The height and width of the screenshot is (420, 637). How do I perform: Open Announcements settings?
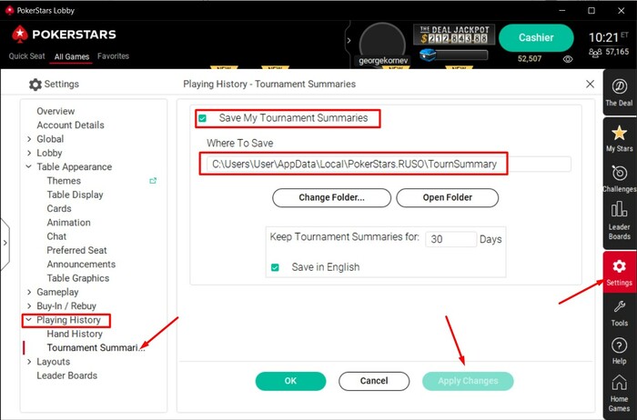coord(81,265)
